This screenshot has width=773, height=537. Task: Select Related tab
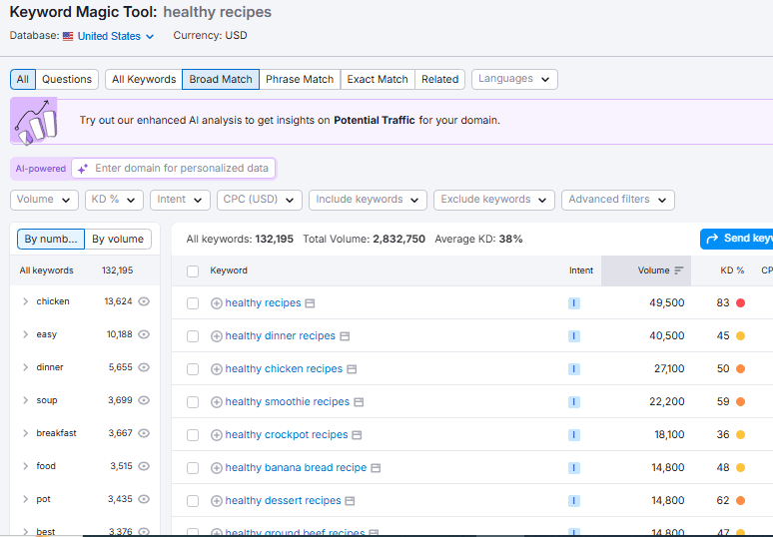point(439,79)
